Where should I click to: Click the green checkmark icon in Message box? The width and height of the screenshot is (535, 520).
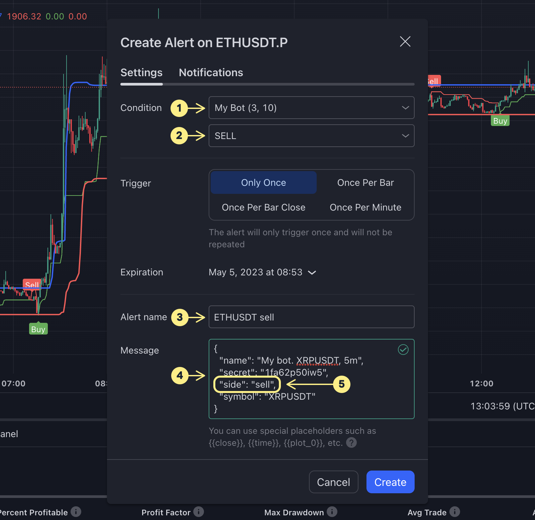pyautogui.click(x=403, y=350)
